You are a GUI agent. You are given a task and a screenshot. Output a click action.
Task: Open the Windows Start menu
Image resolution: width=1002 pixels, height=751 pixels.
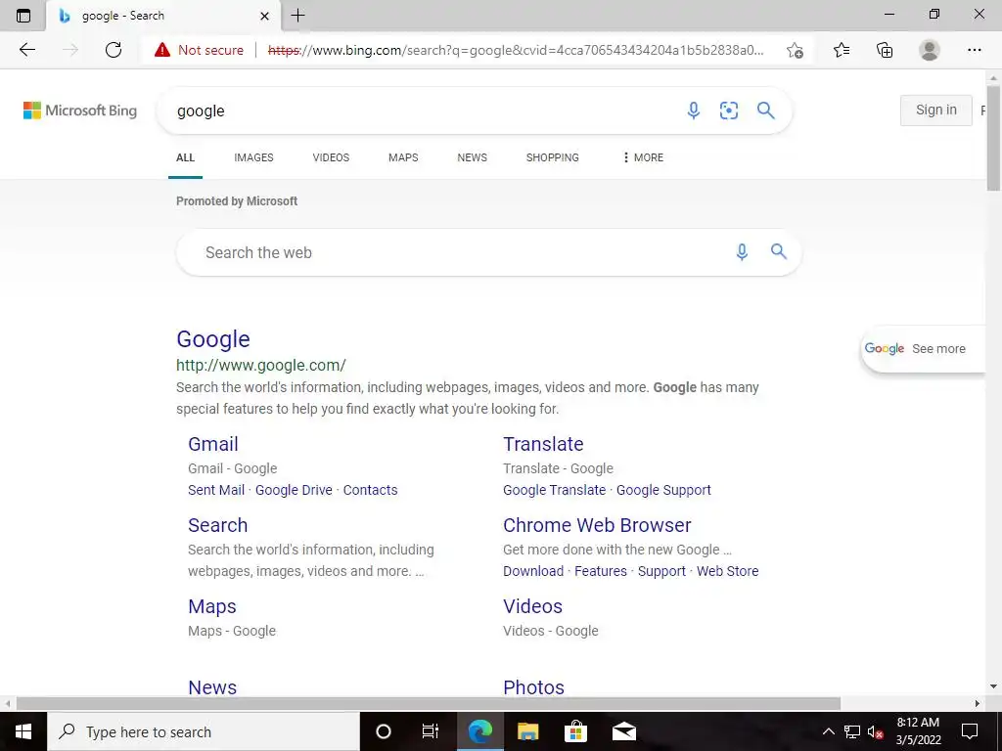point(23,731)
